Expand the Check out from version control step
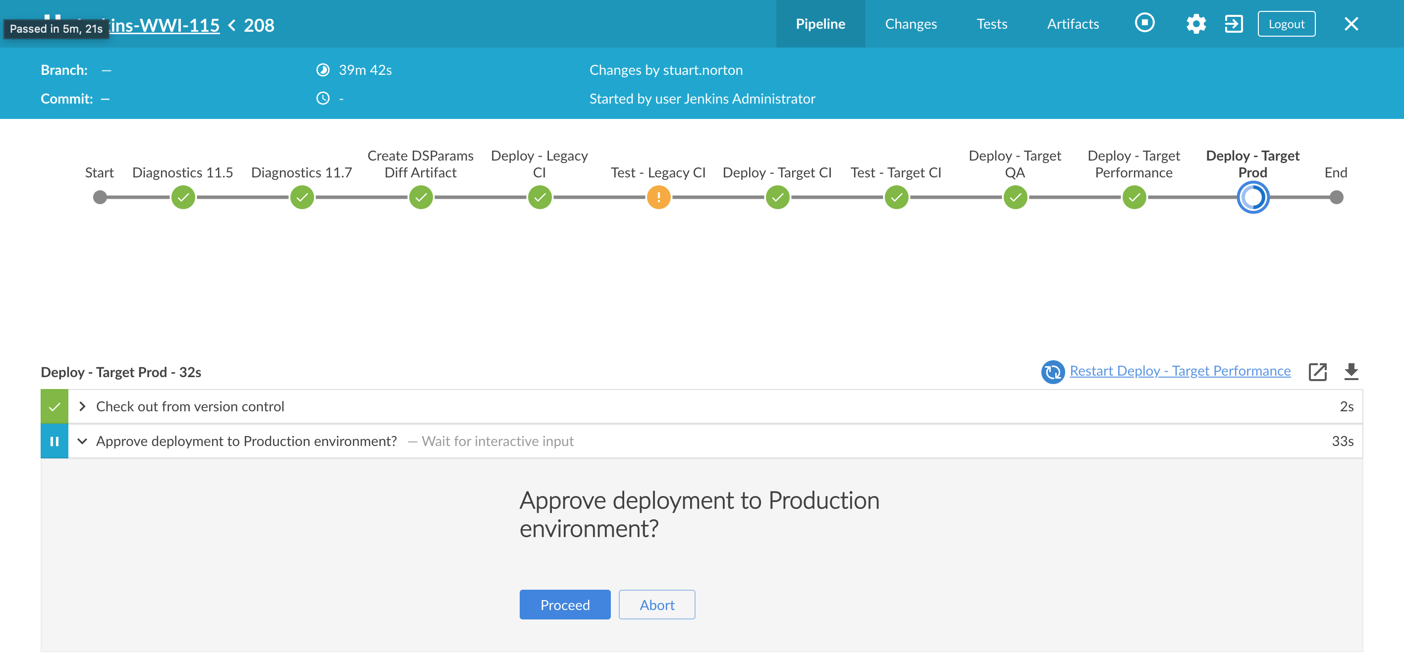 pyautogui.click(x=82, y=406)
